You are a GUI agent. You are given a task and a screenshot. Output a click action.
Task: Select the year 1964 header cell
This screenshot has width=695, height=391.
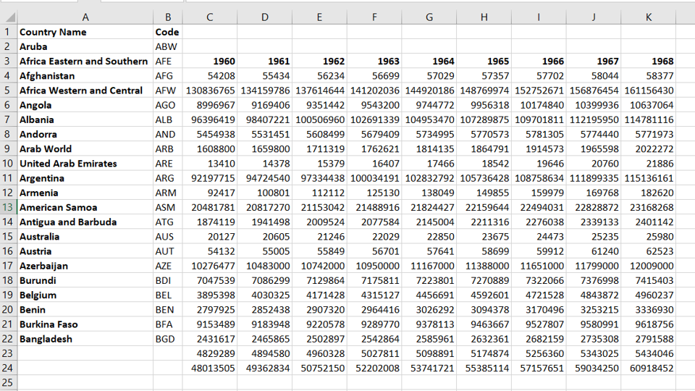tap(429, 61)
